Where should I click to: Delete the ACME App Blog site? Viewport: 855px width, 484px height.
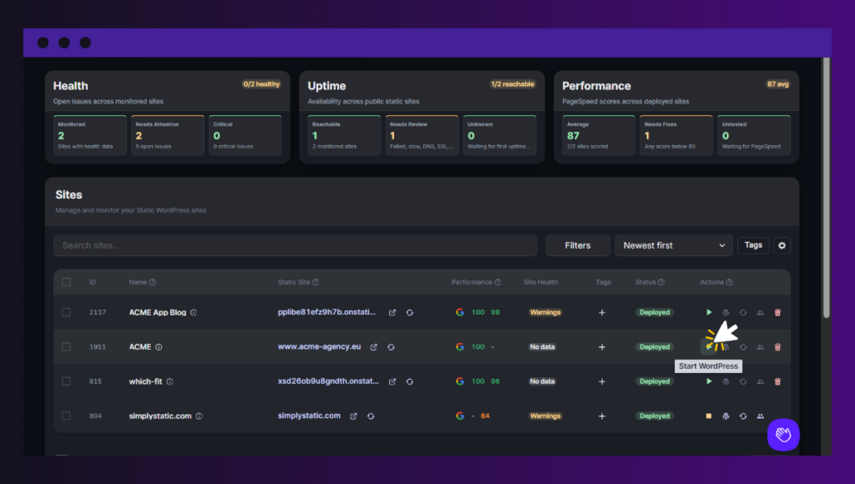(777, 312)
